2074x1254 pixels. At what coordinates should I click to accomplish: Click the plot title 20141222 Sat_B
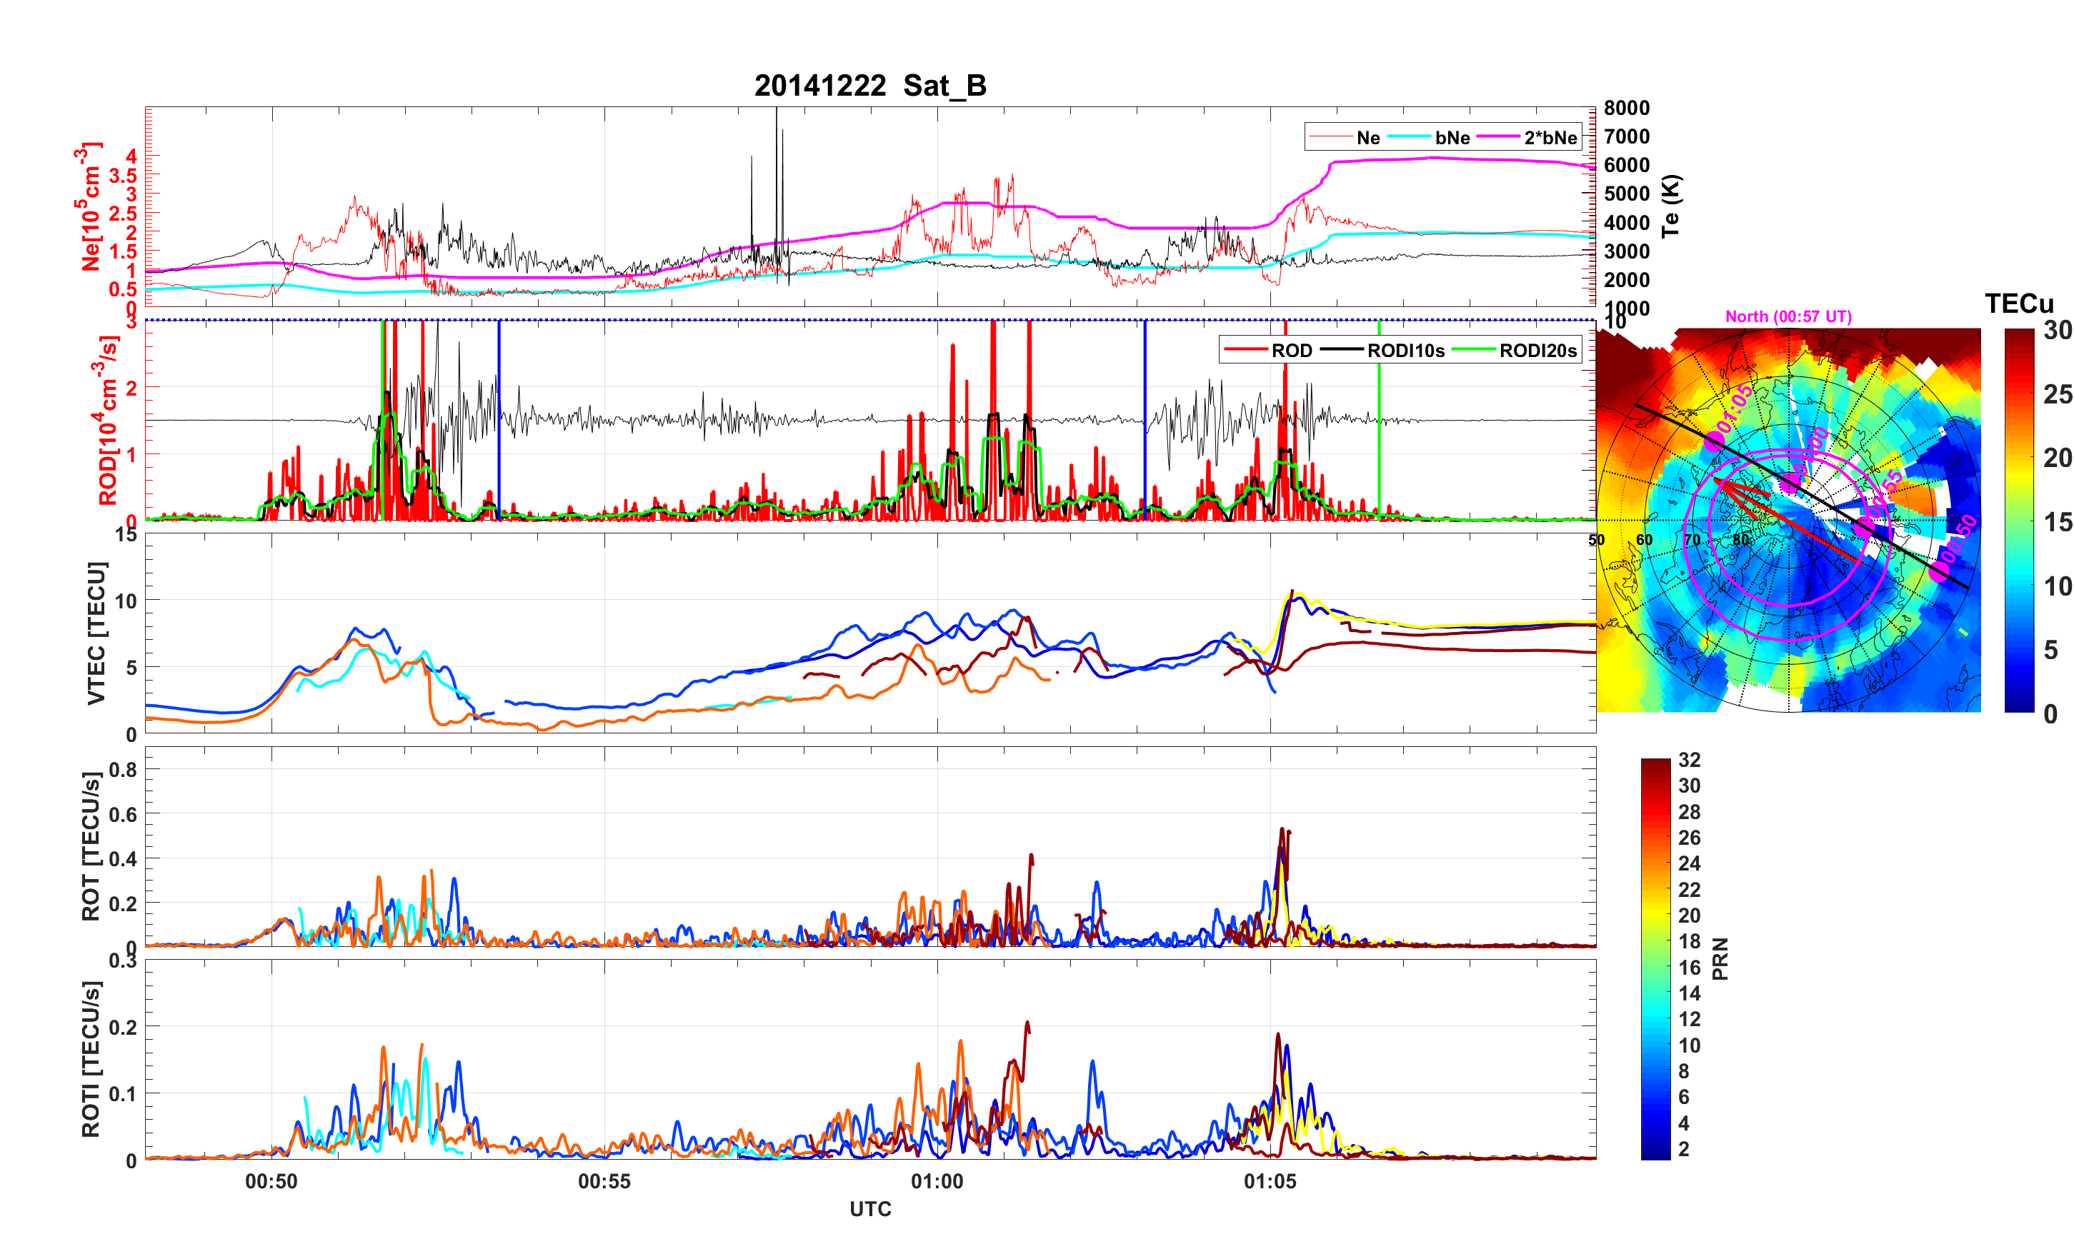click(x=869, y=86)
